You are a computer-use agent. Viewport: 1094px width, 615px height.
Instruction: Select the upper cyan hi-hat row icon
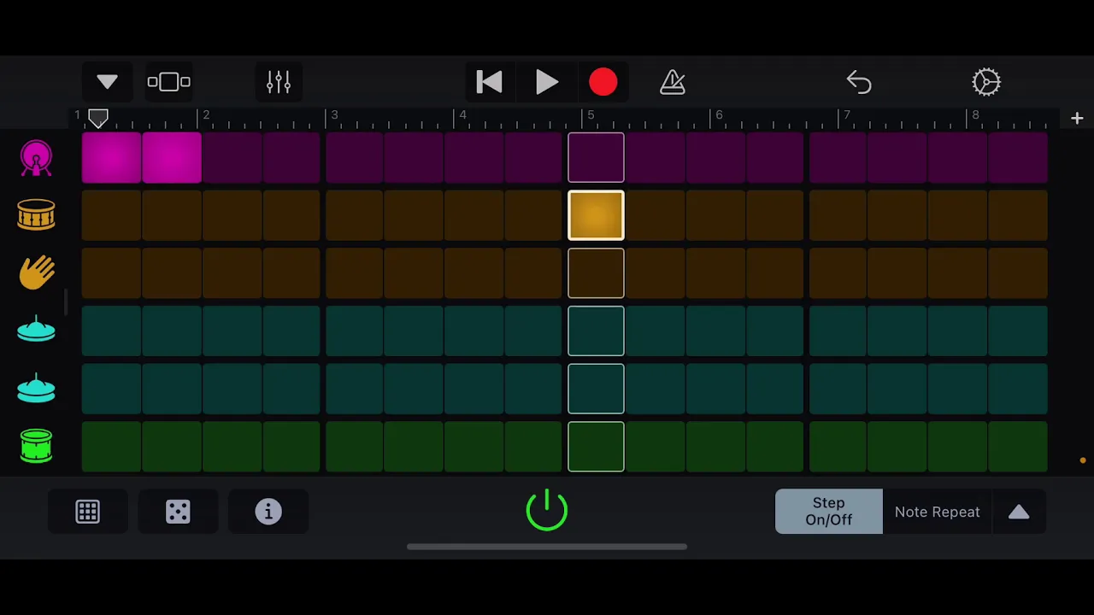point(36,330)
